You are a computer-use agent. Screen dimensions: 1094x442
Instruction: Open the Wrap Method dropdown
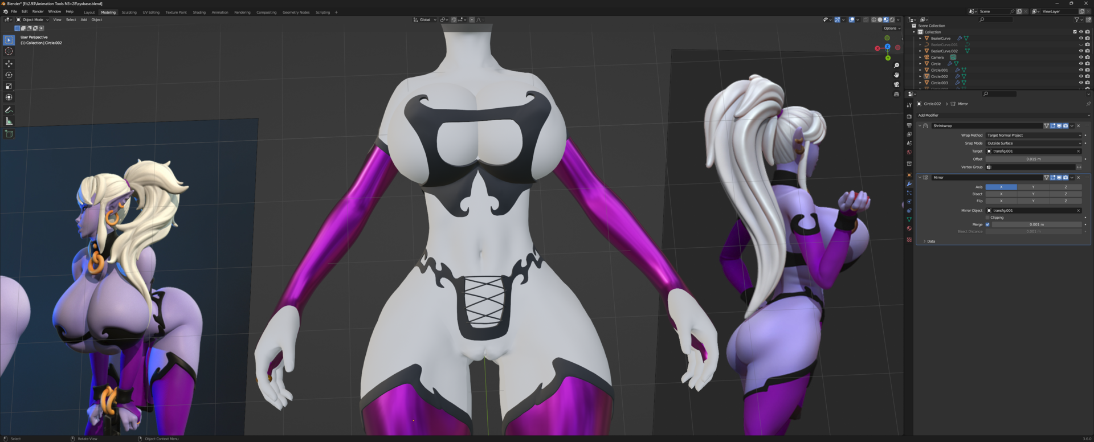[x=1034, y=136]
